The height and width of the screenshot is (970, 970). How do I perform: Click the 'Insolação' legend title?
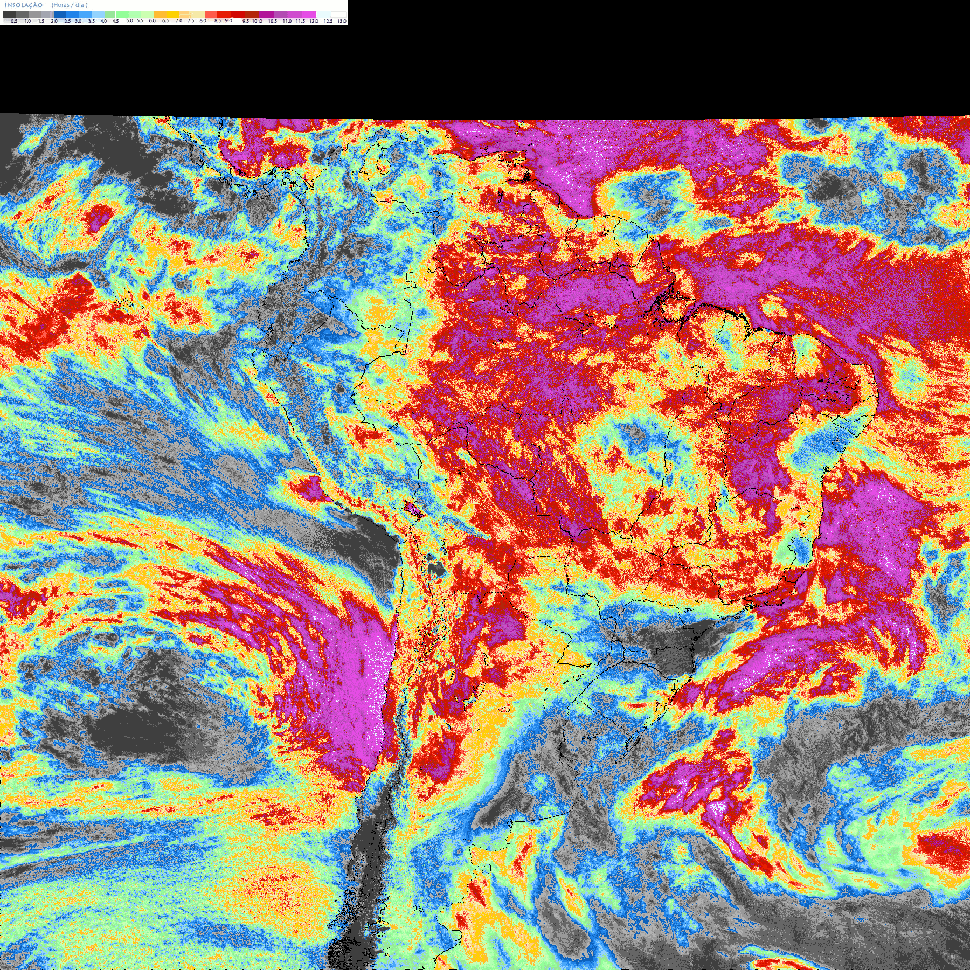click(24, 5)
